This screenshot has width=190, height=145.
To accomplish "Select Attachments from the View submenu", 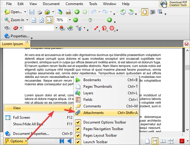I will pyautogui.click(x=94, y=113).
